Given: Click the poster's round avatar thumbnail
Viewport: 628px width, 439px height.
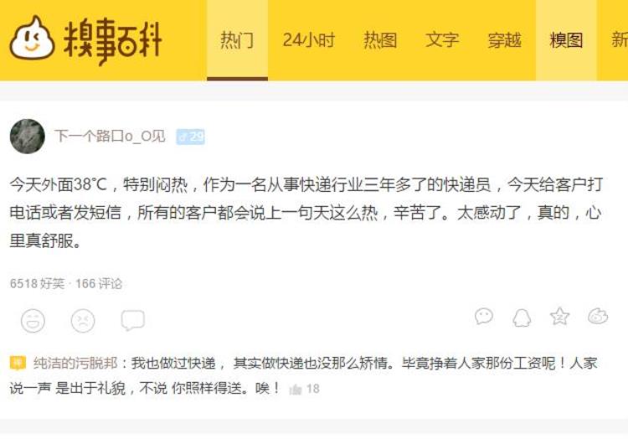Looking at the screenshot, I should pos(28,137).
